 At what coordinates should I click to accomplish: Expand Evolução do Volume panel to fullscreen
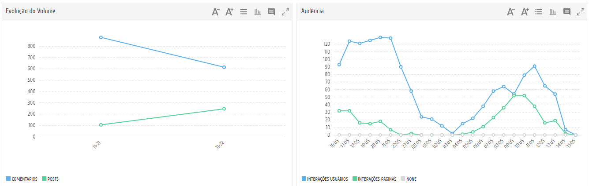tap(285, 12)
